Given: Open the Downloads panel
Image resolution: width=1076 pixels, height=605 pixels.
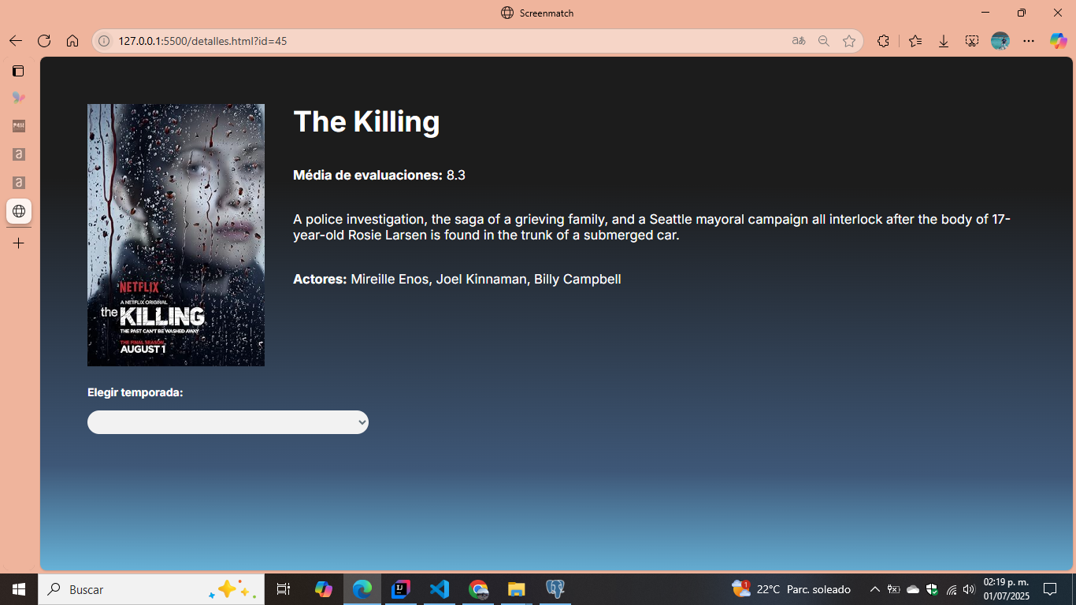Looking at the screenshot, I should pos(944,41).
